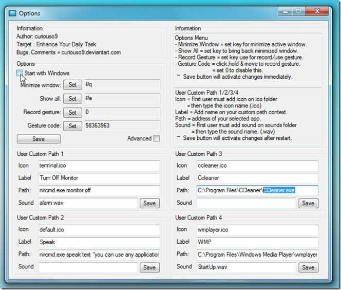Viewport: 341px width, 290px height.
Task: Enable the Start with Windows checkbox
Action: tap(20, 74)
